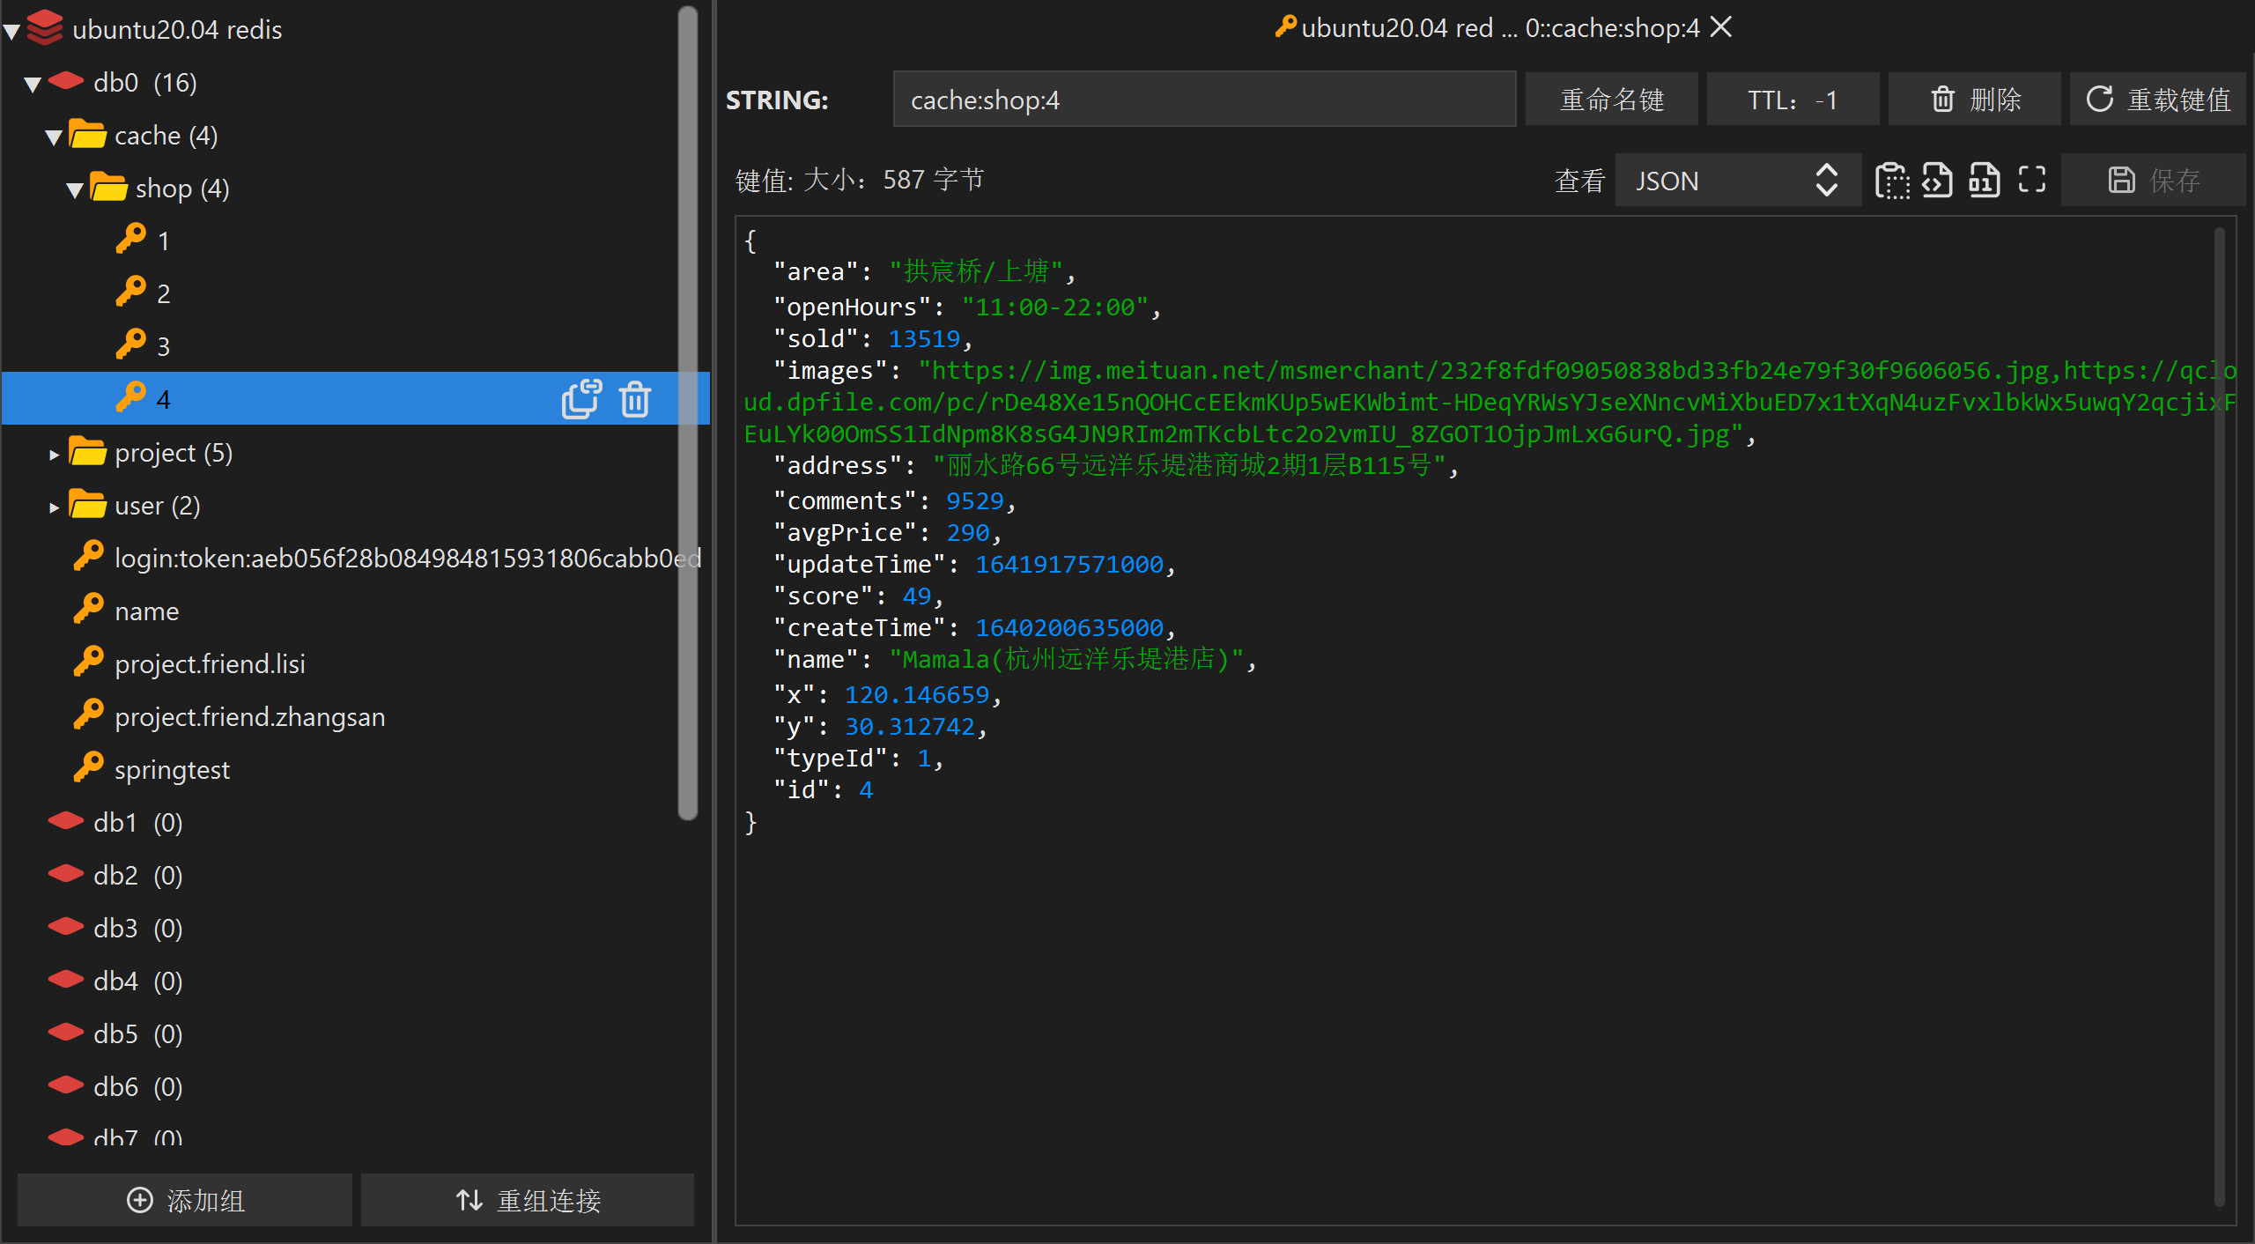Click the copy icon on selected key 4
This screenshot has height=1244, width=2255.
coord(581,399)
